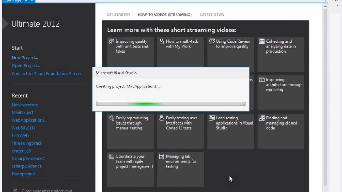This screenshot has width=342, height=192.
Task: Switch to the GET STARTED tab
Action: 118,15
